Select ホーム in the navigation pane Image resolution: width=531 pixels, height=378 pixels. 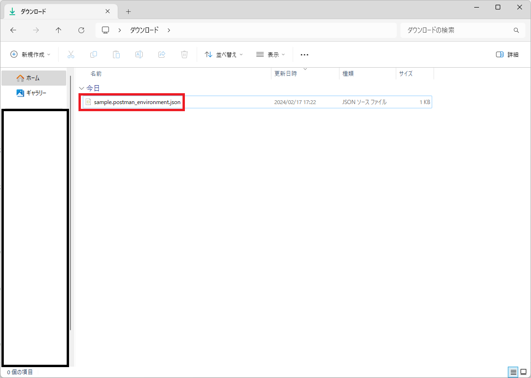click(33, 78)
